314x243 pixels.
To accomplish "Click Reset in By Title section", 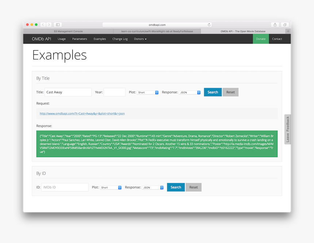I will click(230, 92).
